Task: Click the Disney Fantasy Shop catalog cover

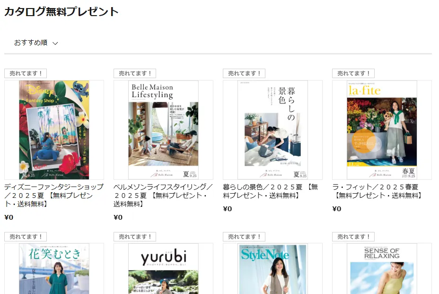Action: coord(54,130)
